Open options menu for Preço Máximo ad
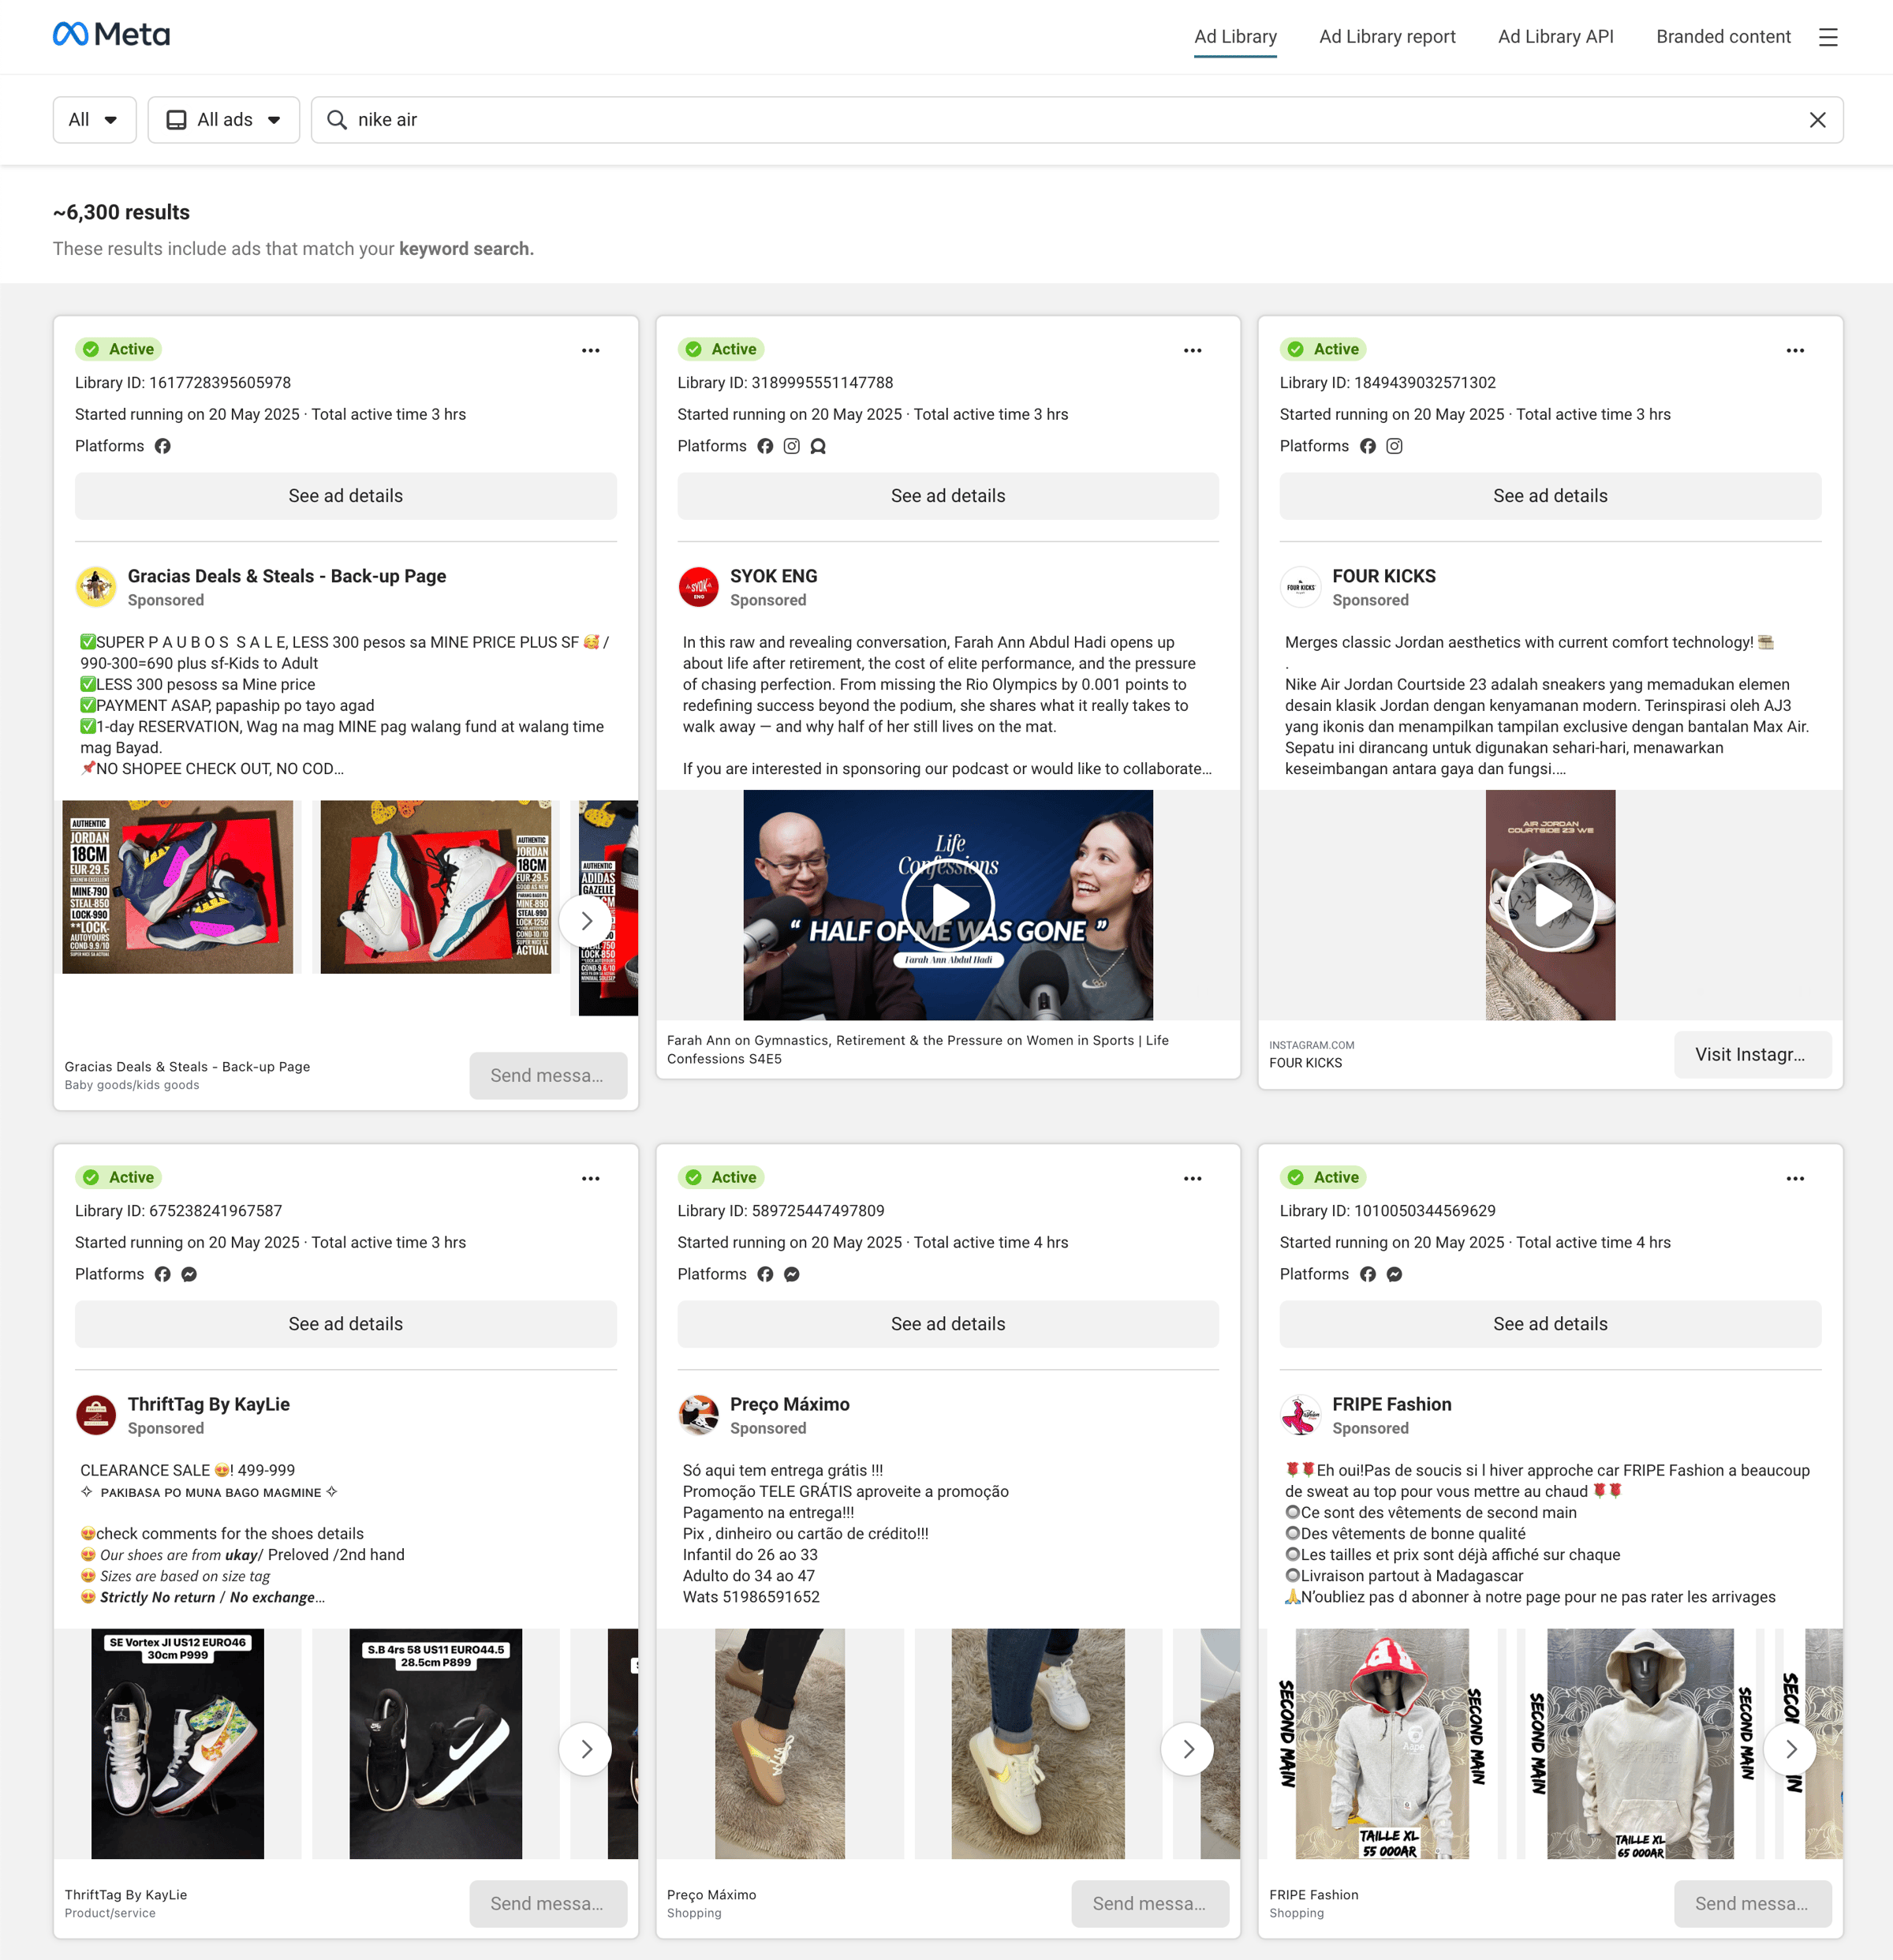This screenshot has width=1893, height=1960. coord(1193,1178)
